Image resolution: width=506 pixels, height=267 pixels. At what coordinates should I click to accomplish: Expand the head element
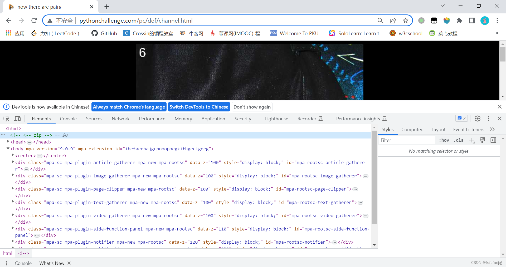(8, 142)
